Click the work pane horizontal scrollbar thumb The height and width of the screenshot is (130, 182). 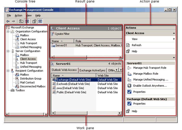71,113
